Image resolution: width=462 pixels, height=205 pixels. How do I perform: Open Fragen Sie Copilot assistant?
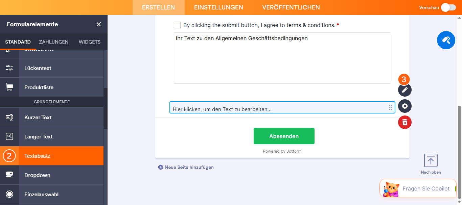pyautogui.click(x=418, y=188)
